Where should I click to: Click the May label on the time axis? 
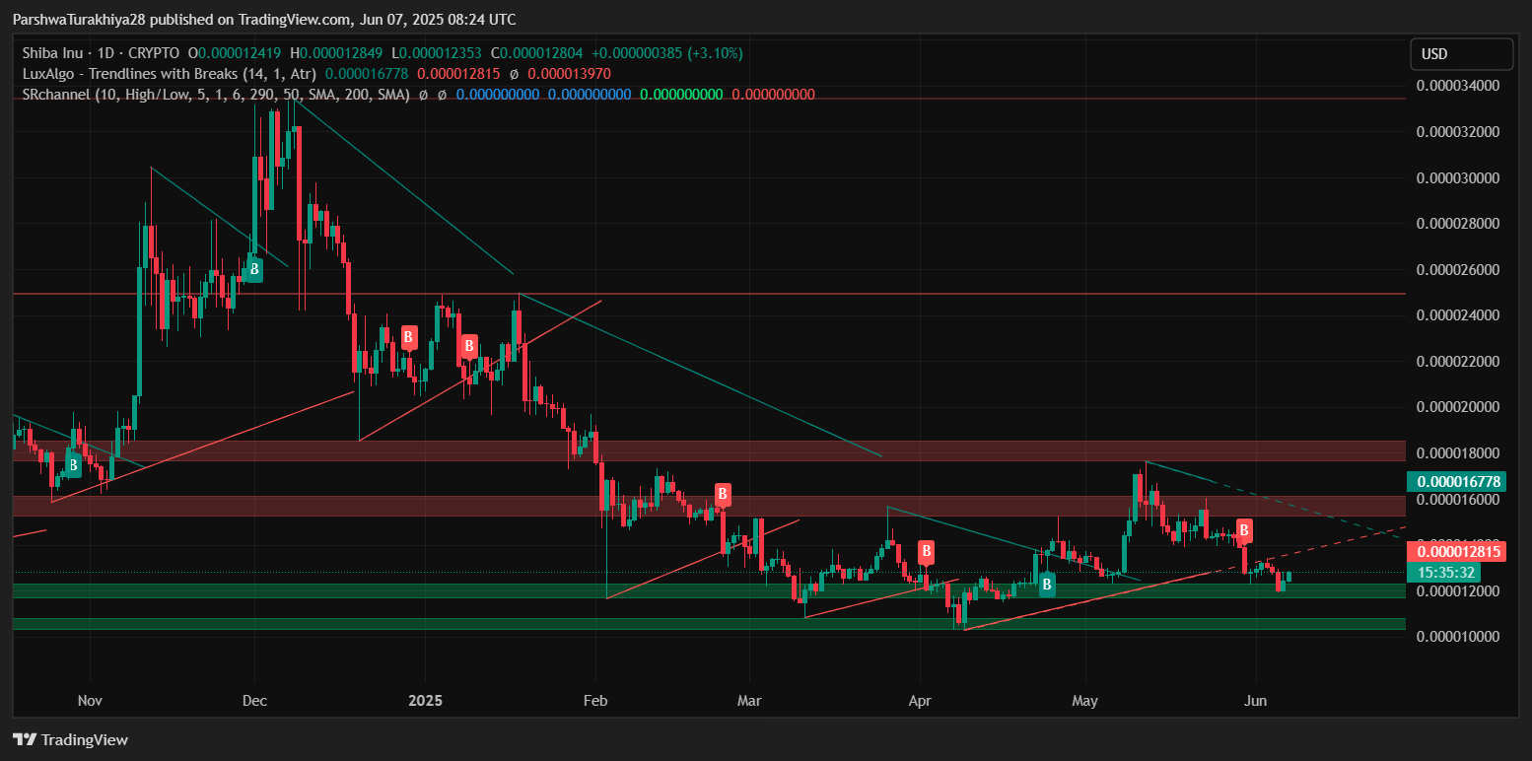pos(1084,701)
